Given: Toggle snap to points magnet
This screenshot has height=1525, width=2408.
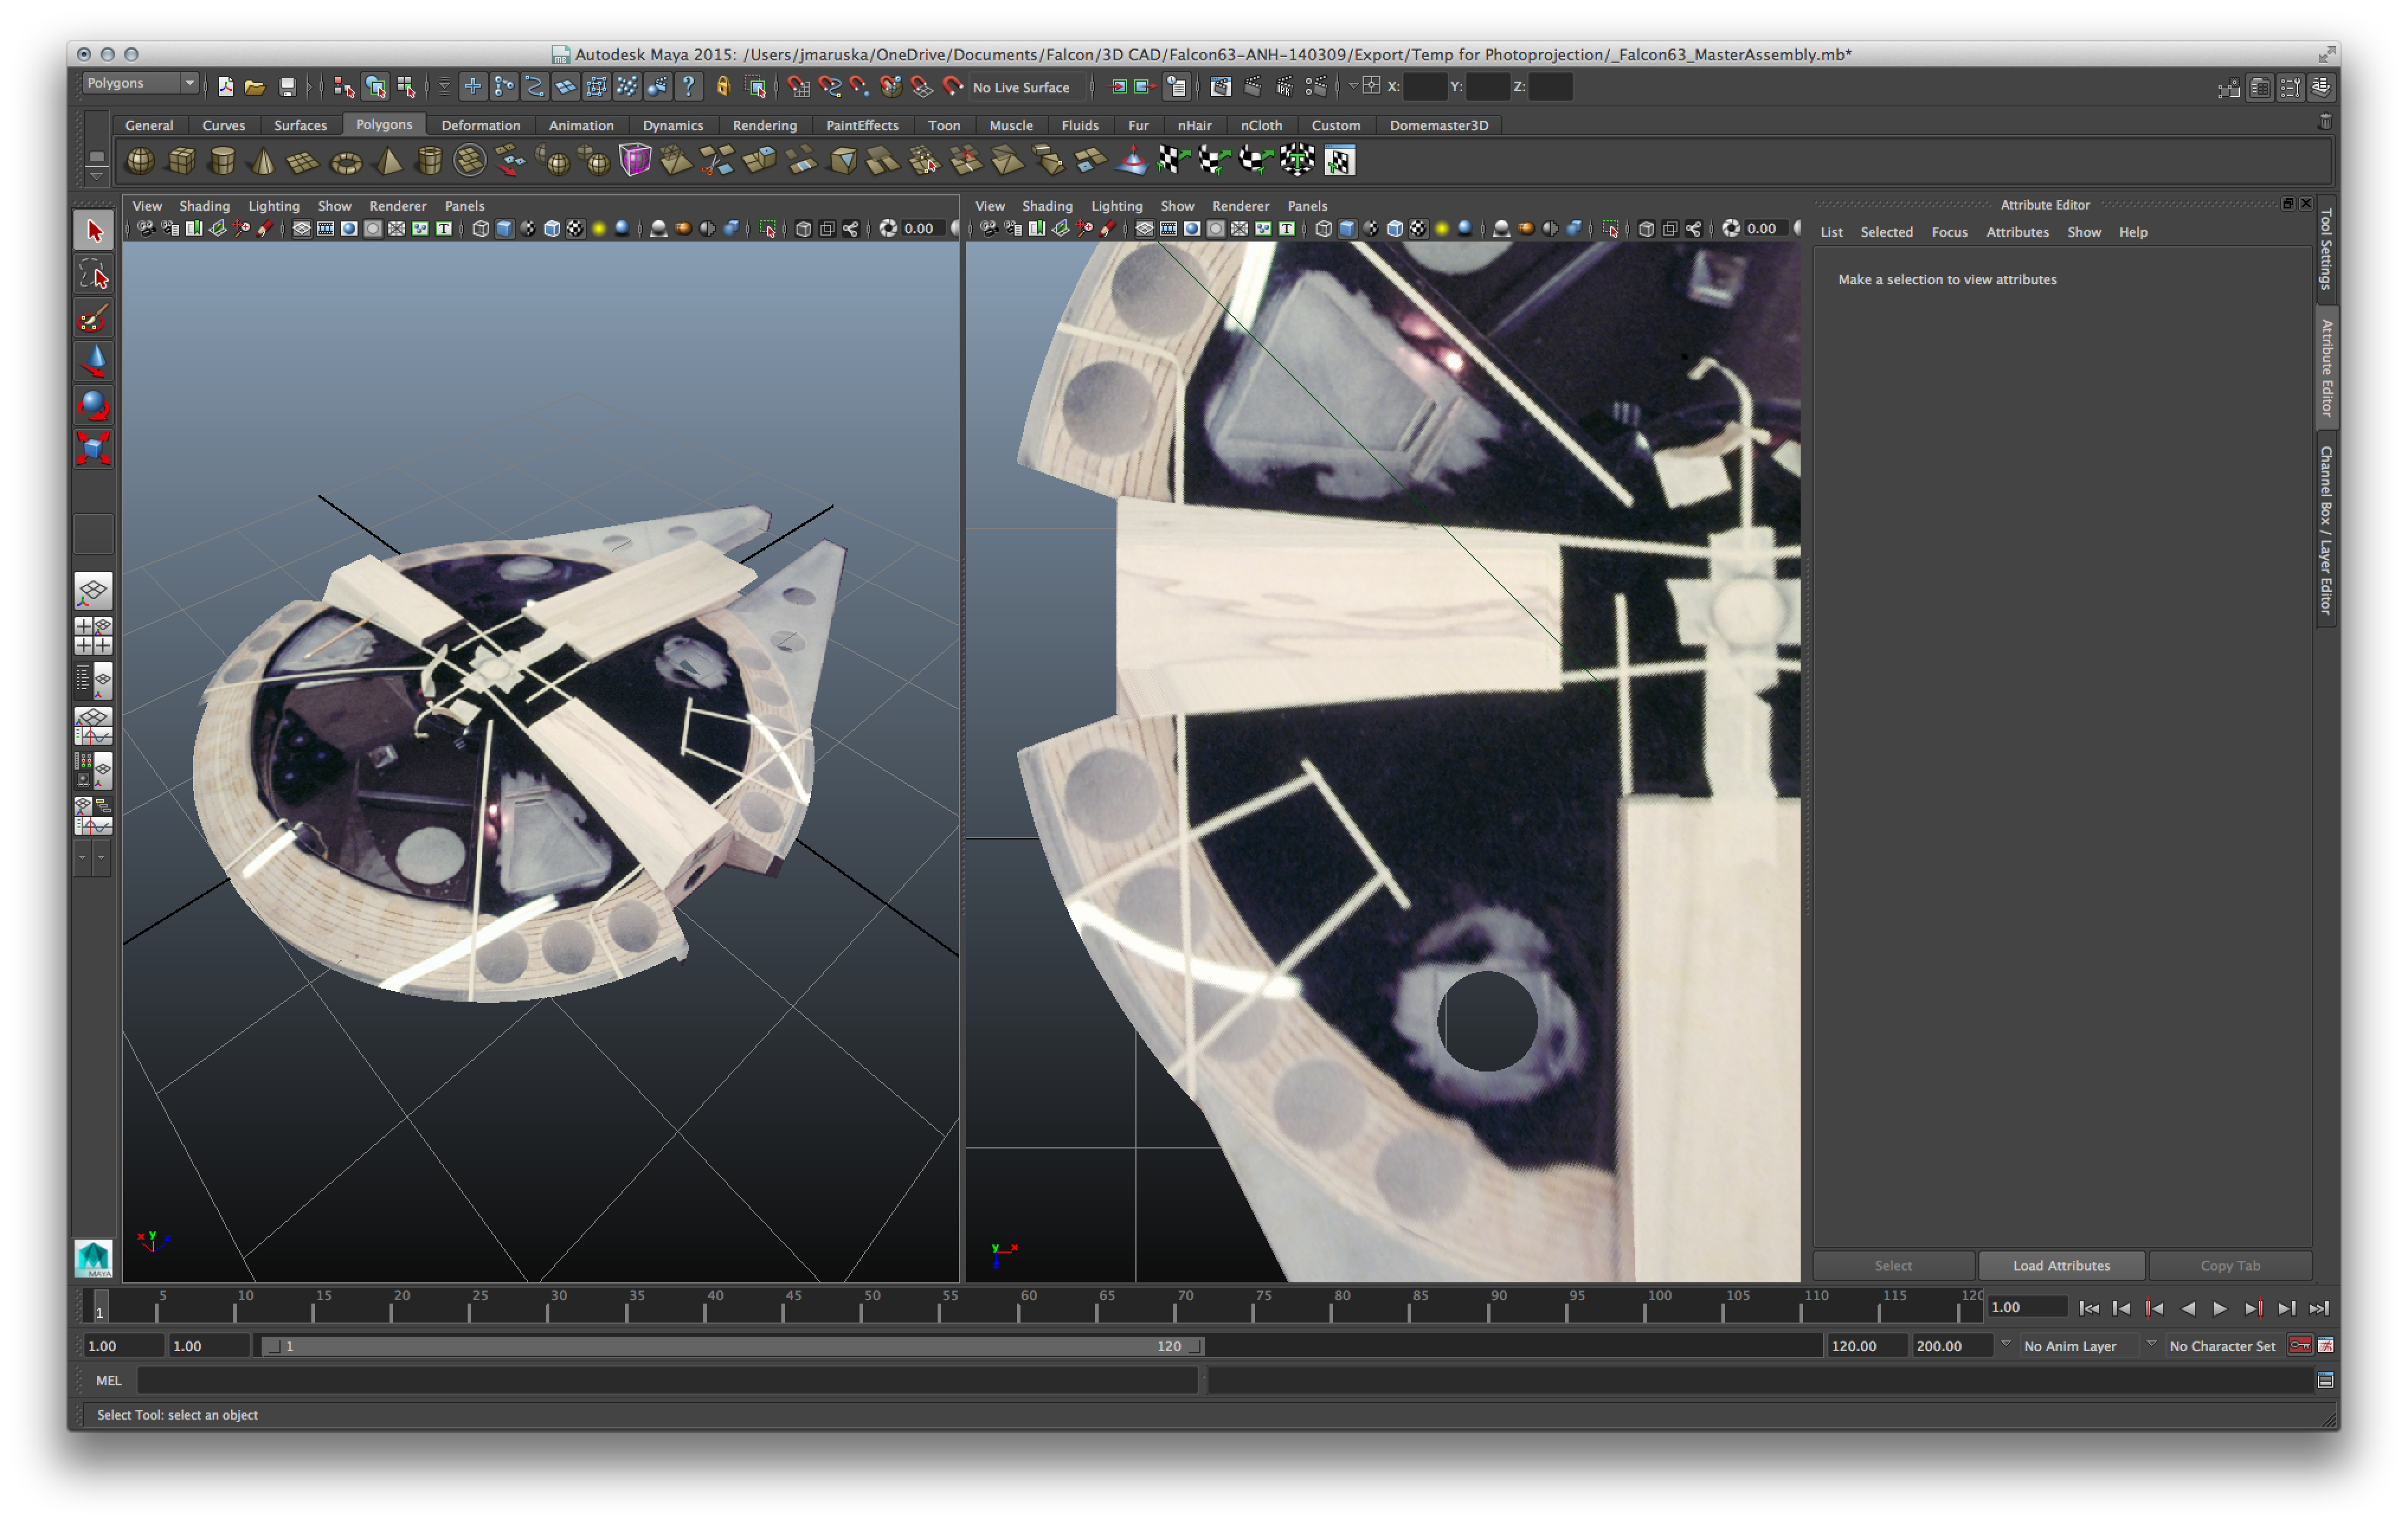Looking at the screenshot, I should 860,87.
